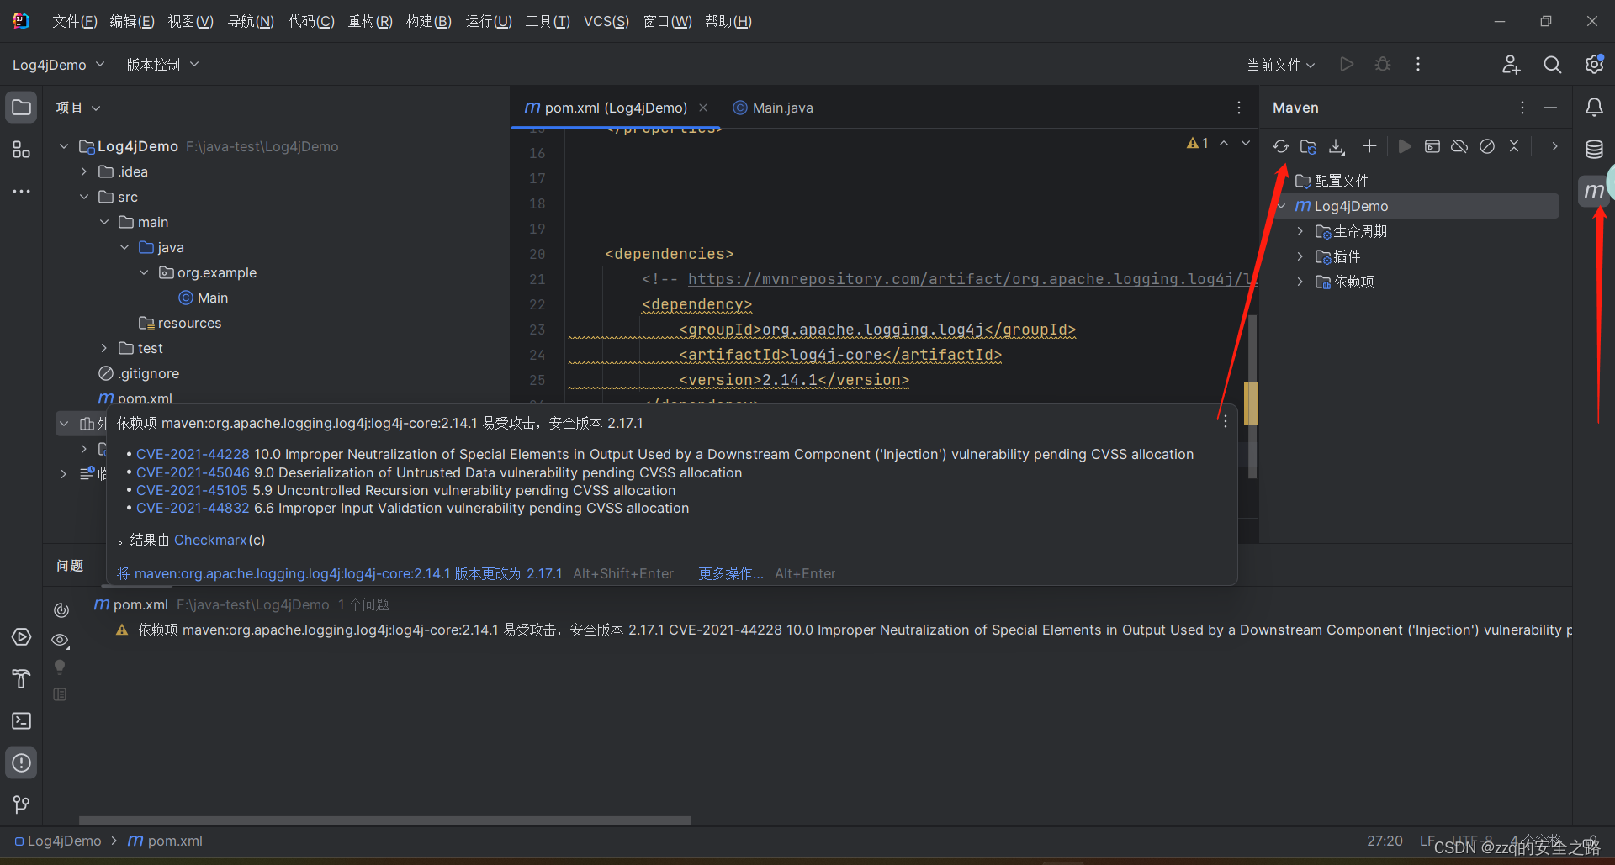The height and width of the screenshot is (865, 1615).
Task: Click warning marker on editor scrollbar
Action: 1252,403
